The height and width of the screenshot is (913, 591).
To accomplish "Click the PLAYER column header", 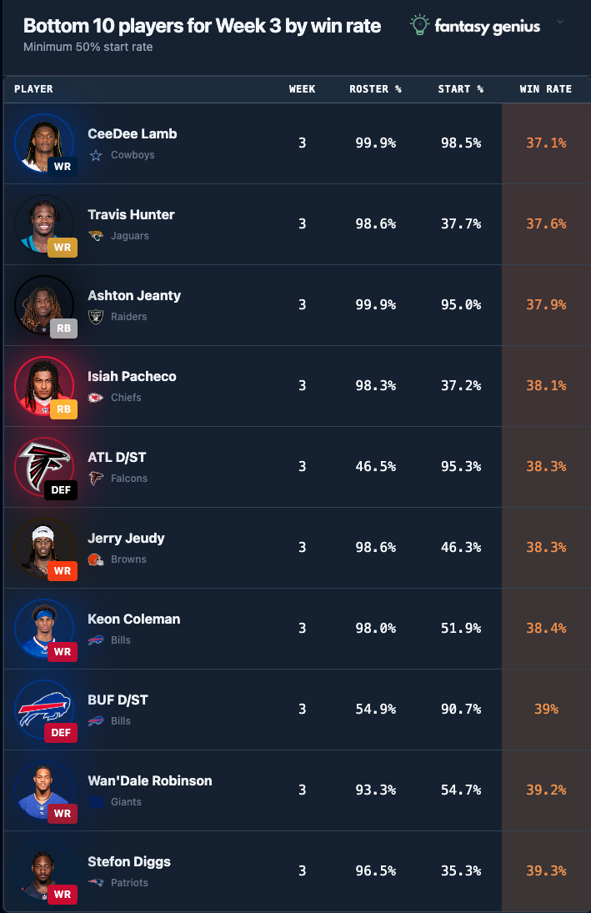I will 34,89.
